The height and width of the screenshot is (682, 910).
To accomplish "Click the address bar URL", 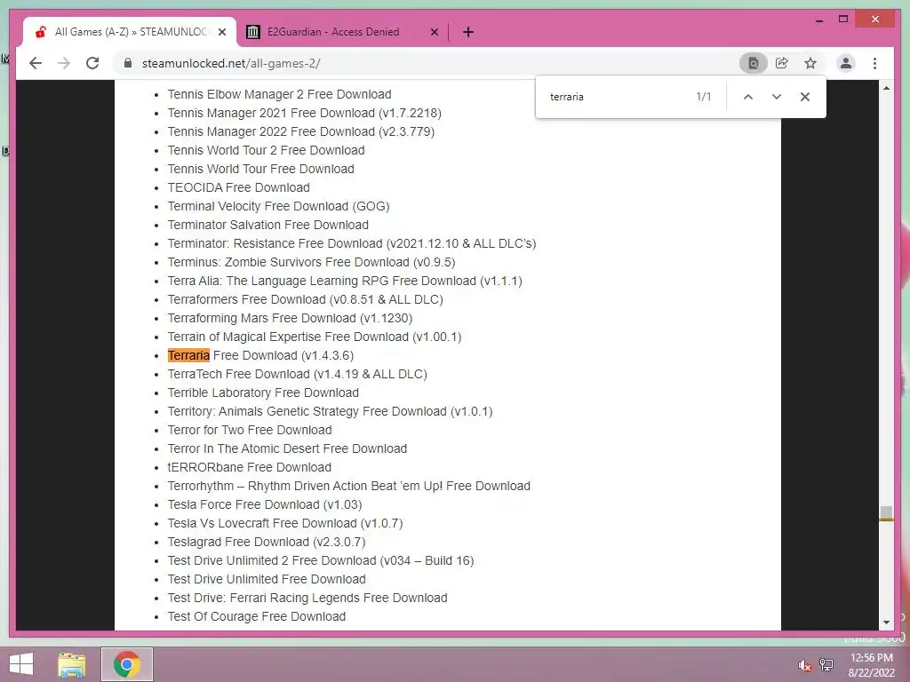I will [x=231, y=63].
